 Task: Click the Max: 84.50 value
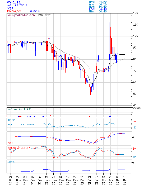[x=98, y=2]
